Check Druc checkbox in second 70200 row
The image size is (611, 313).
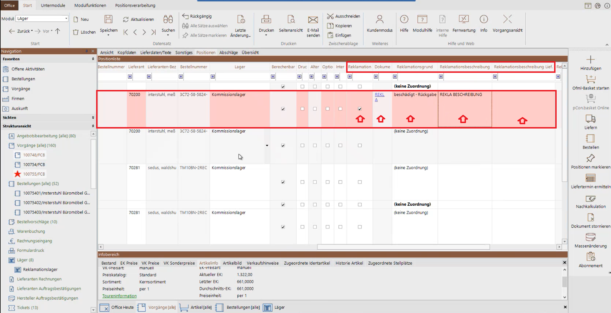tap(302, 145)
